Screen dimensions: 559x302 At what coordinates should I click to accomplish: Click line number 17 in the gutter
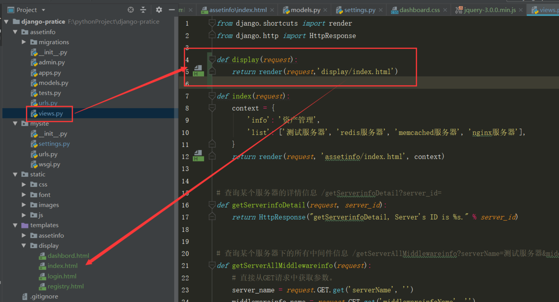(x=185, y=217)
